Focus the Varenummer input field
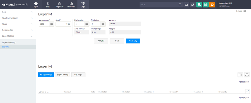The height and width of the screenshot is (103, 251). 44,24
